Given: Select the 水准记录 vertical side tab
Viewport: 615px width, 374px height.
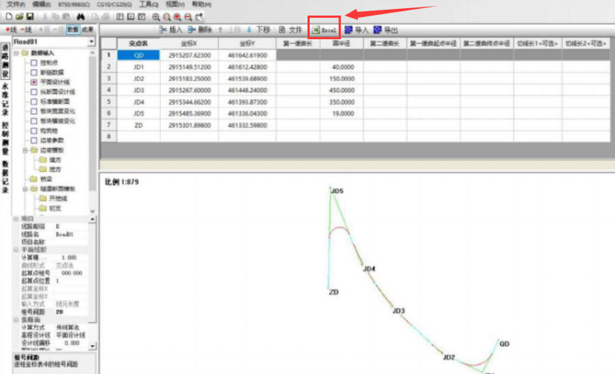Looking at the screenshot, I should click(5, 98).
